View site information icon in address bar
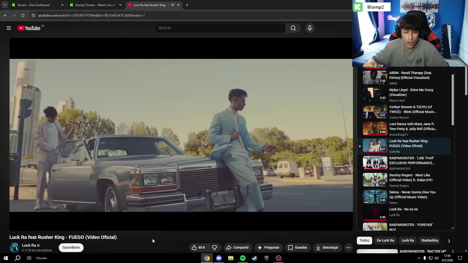The height and width of the screenshot is (263, 468). tap(33, 15)
